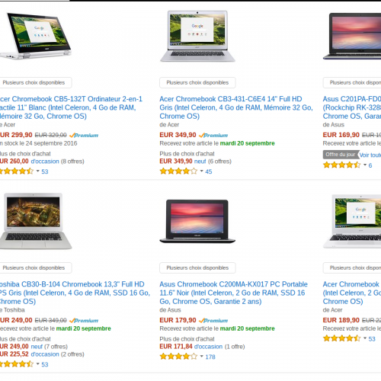Expand rating dropdown arrow beside 178 reviews
The width and height of the screenshot is (381, 381).
201,357
